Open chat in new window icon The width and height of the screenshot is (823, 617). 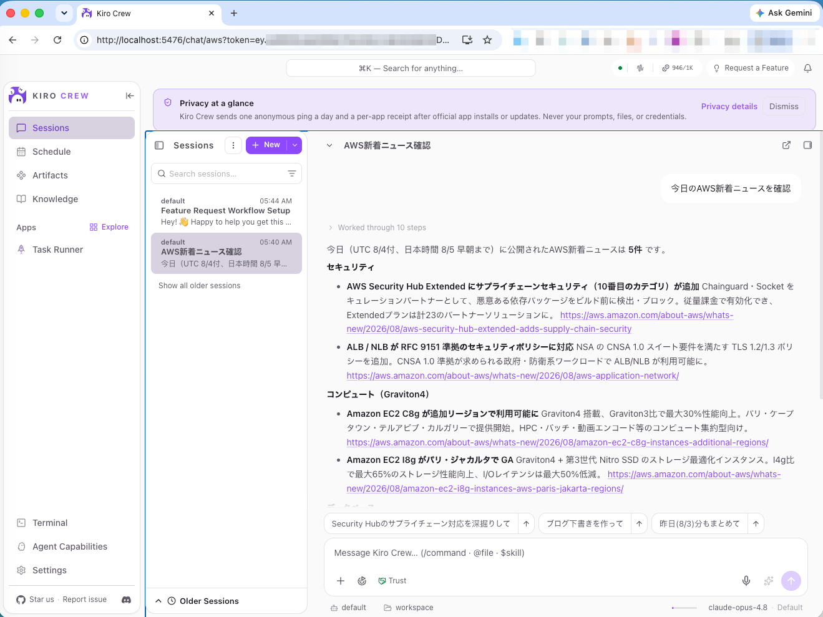point(786,145)
